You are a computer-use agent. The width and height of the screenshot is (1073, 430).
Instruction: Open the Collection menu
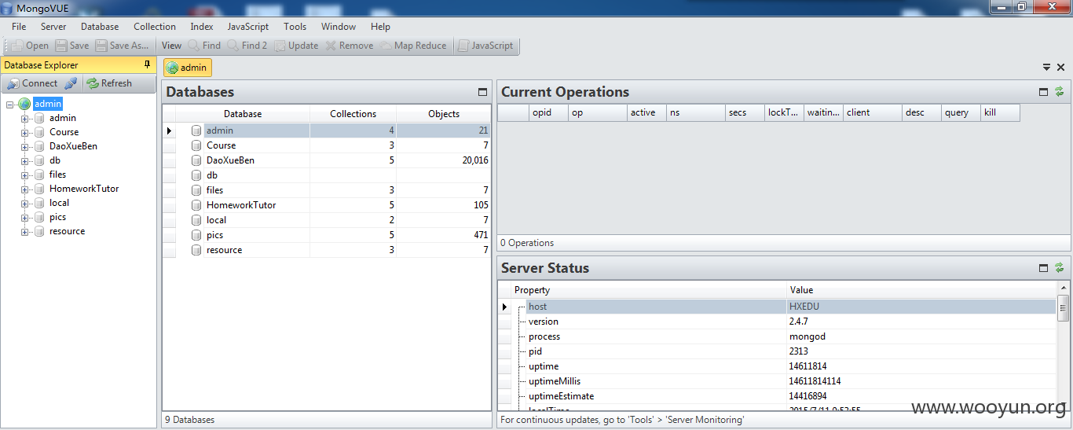[155, 27]
